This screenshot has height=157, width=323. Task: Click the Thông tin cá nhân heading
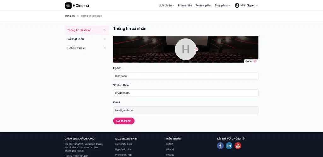[x=130, y=29]
